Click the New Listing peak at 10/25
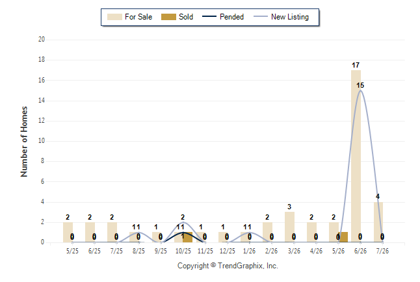This screenshot has height=282, width=420. pyautogui.click(x=183, y=222)
